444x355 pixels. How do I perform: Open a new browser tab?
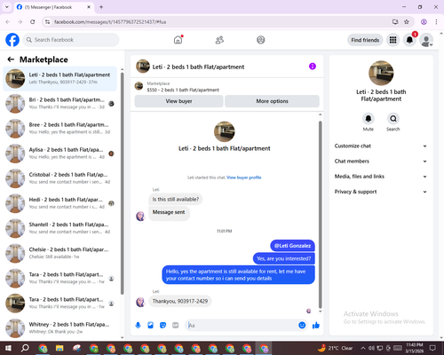click(101, 7)
